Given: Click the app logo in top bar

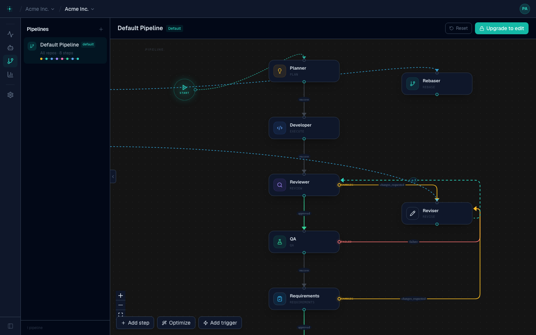Looking at the screenshot, I should (10, 9).
